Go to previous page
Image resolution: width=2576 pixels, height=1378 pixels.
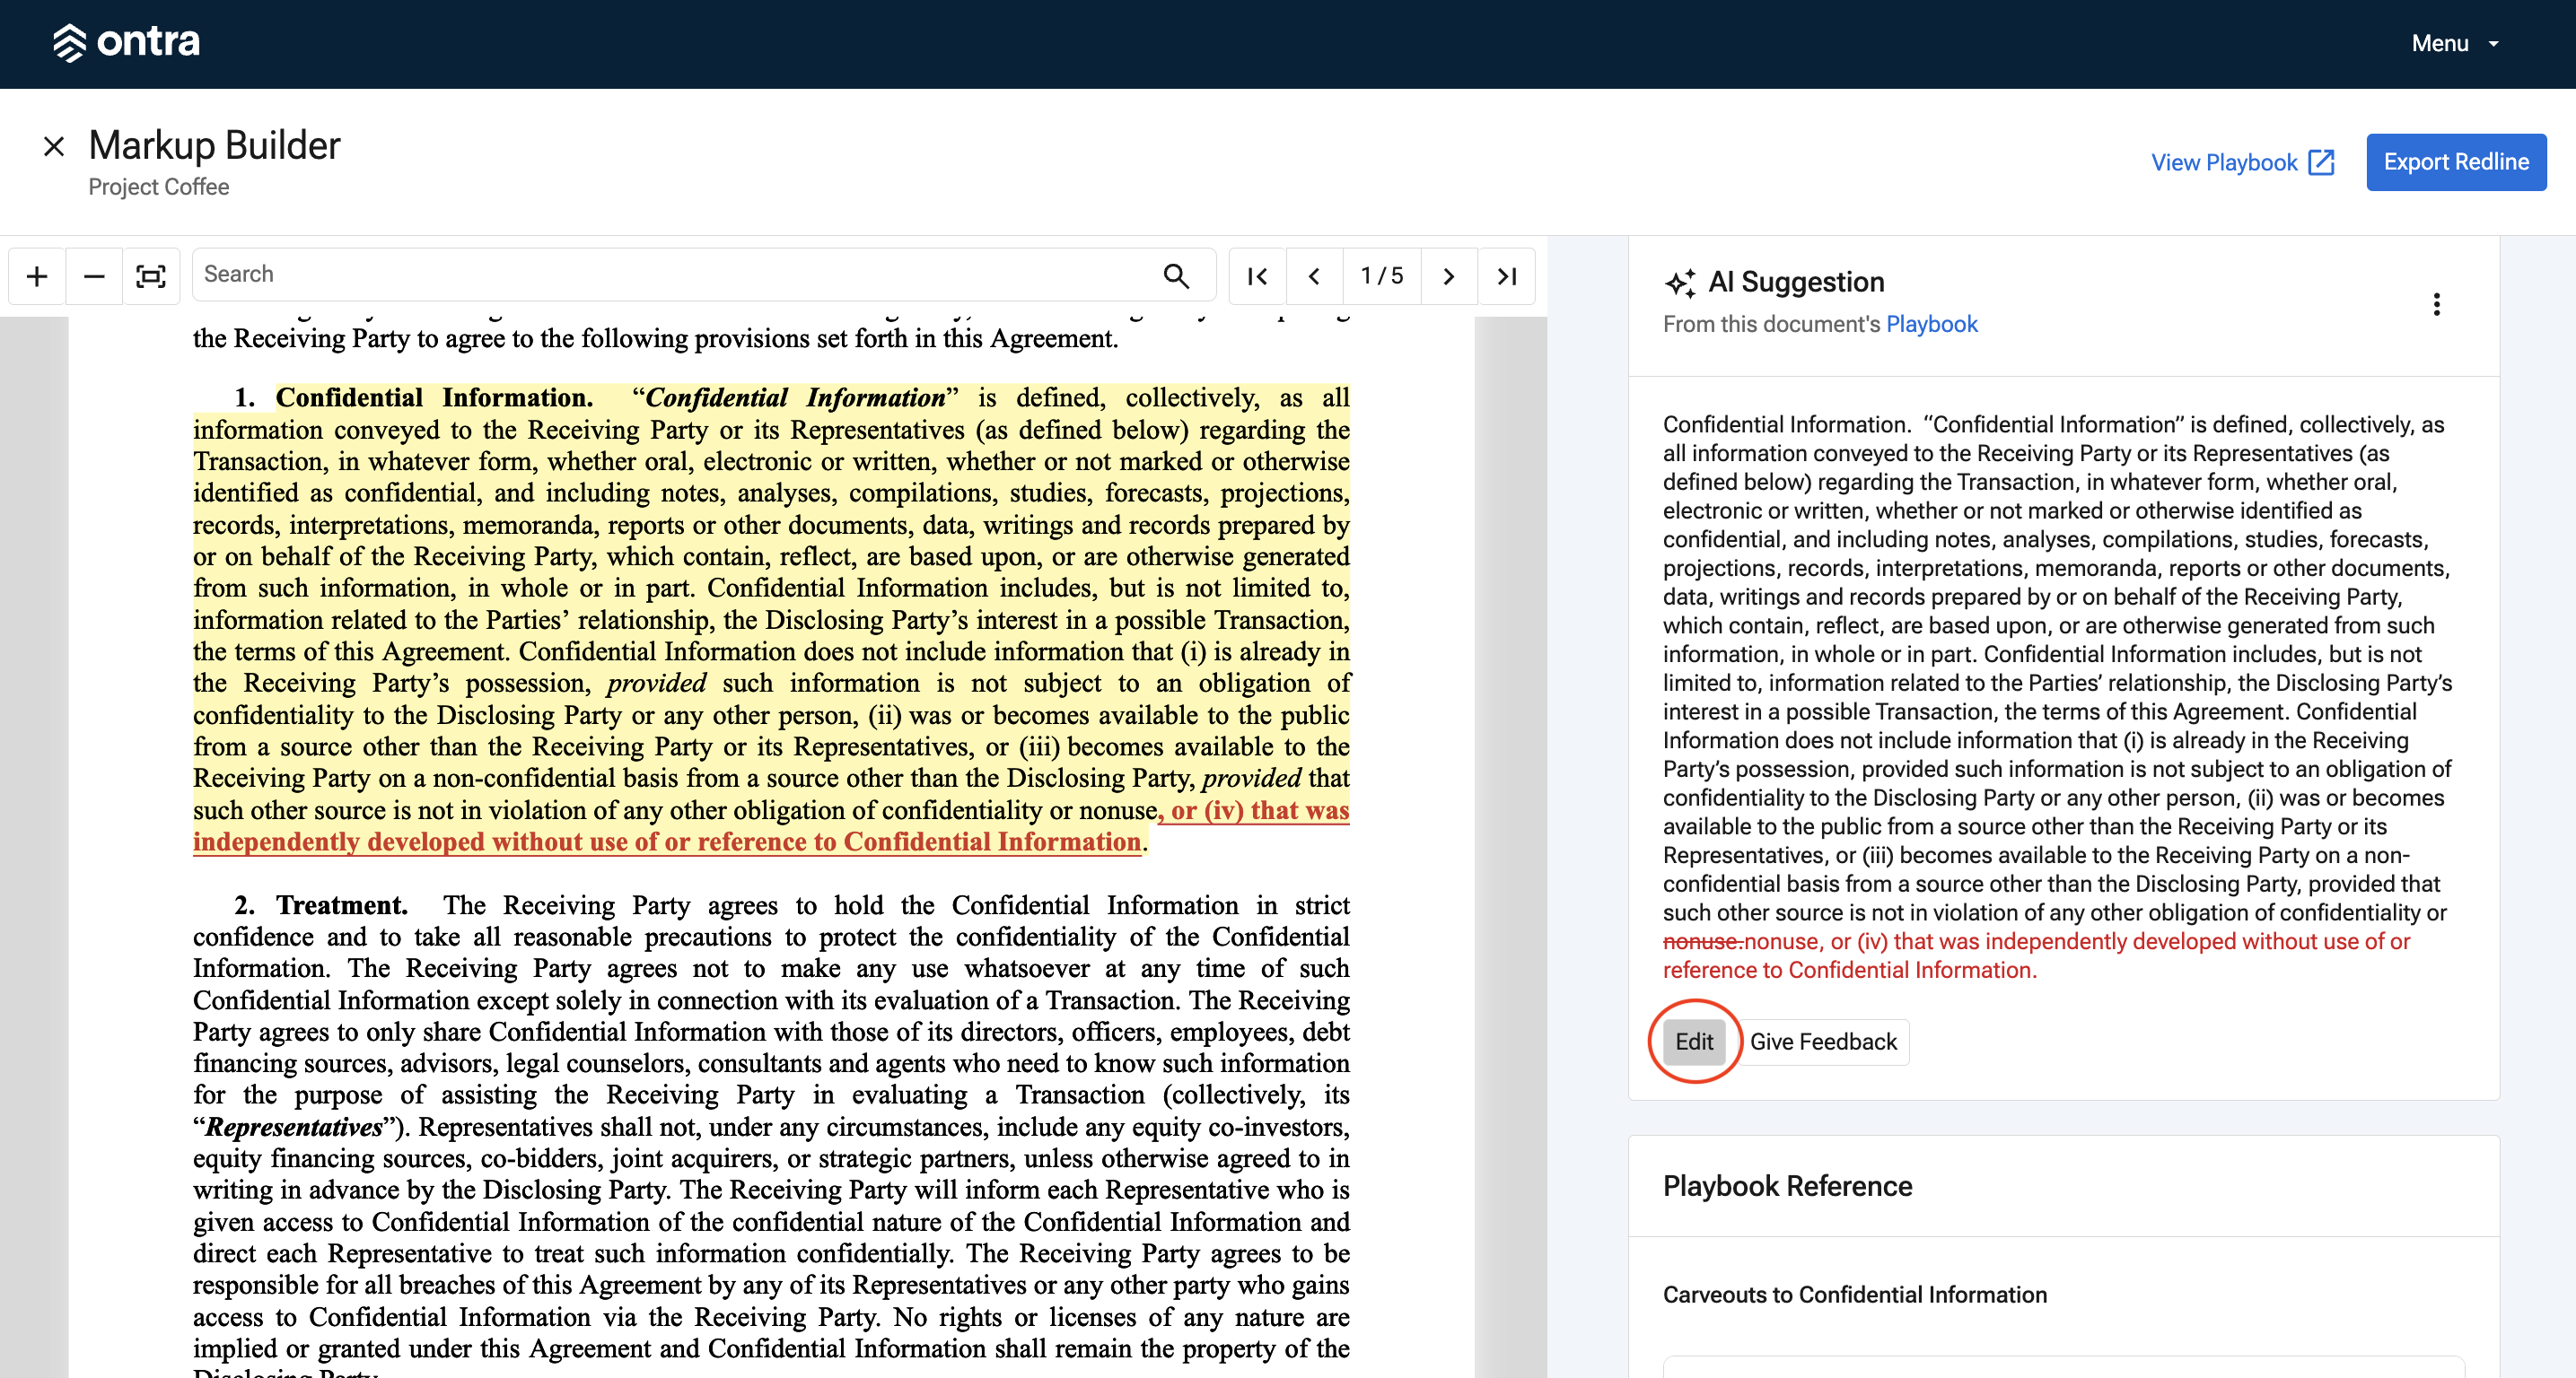pyautogui.click(x=1314, y=275)
